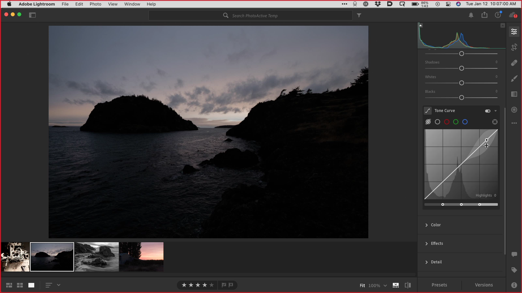Viewport: 522px width, 293px height.
Task: Select the Brush adjustment tool
Action: (514, 78)
